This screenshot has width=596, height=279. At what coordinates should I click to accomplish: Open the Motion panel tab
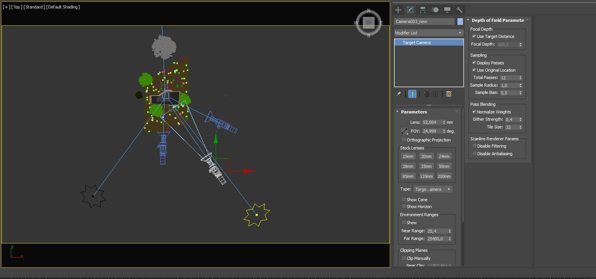pyautogui.click(x=435, y=10)
